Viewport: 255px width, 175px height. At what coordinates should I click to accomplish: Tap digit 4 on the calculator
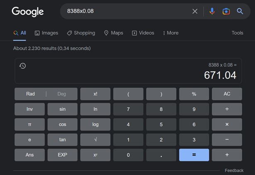pos(128,125)
